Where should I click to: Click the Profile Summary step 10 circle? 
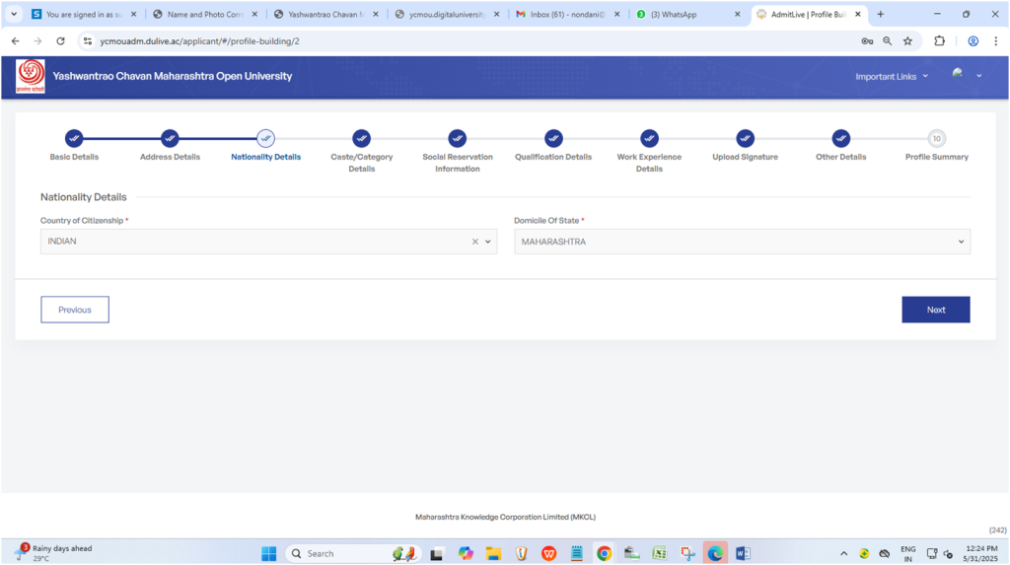(x=936, y=138)
